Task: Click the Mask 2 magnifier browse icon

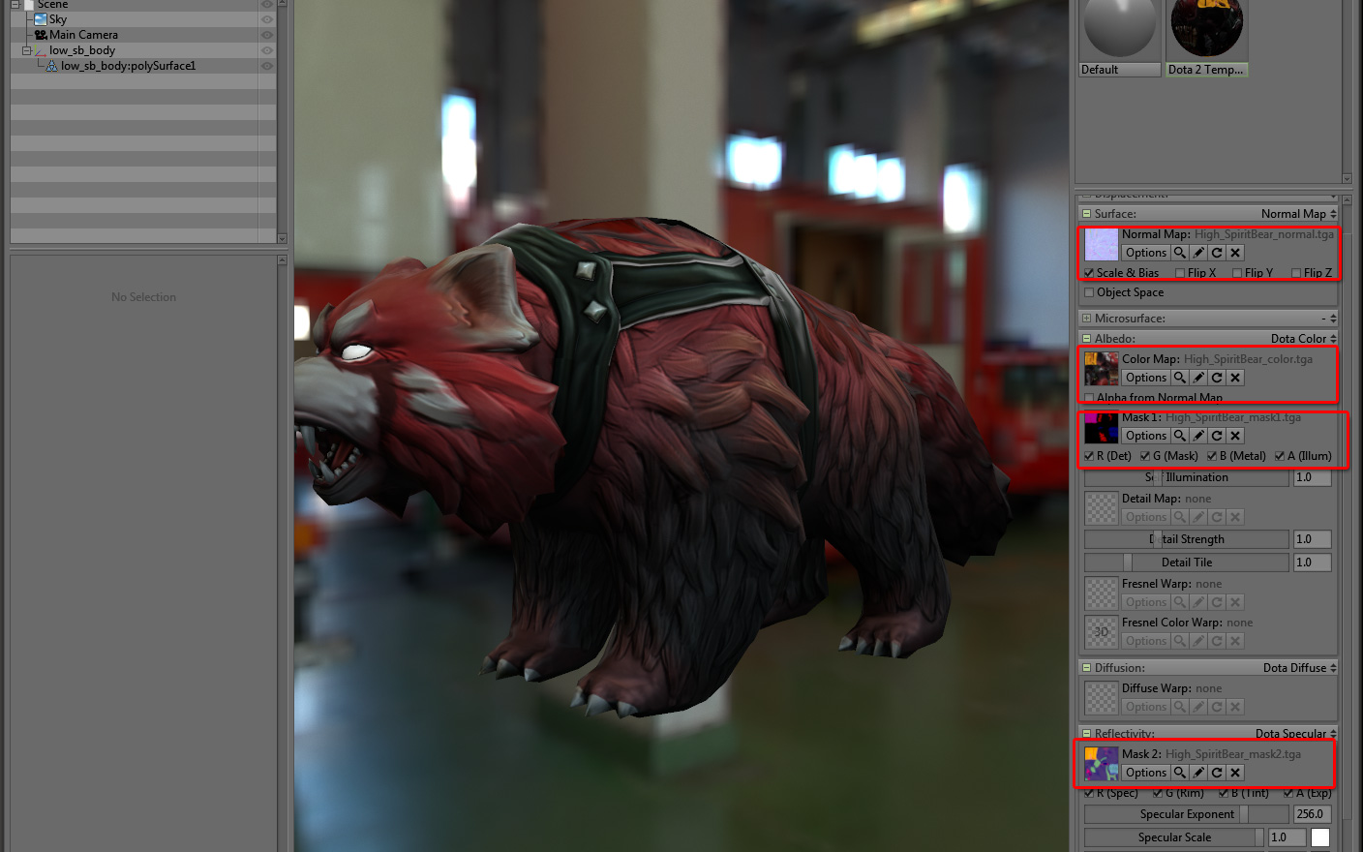Action: [1180, 773]
